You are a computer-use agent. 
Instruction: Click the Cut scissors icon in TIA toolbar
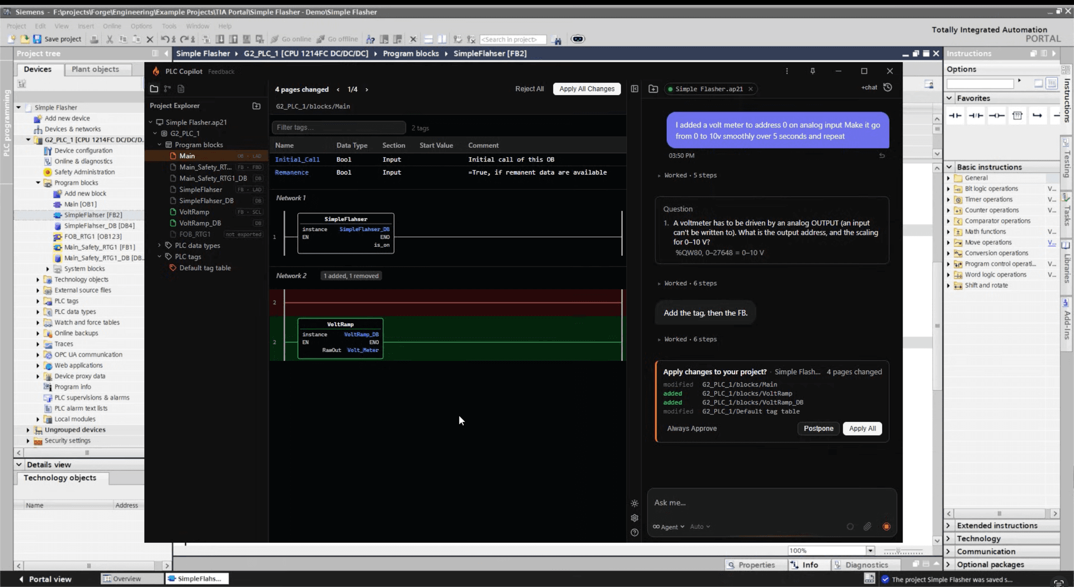point(110,39)
